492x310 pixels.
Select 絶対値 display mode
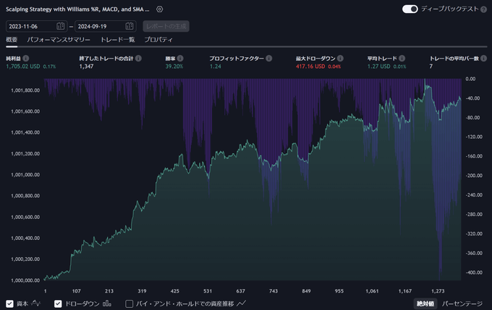tap(425, 303)
